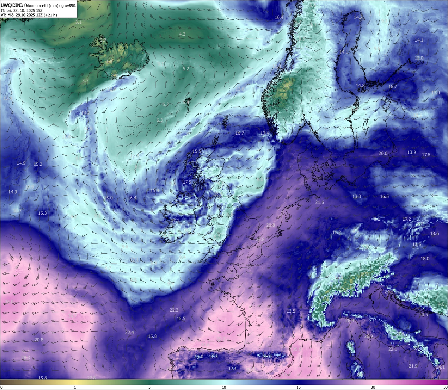Click the 10.0 value over northeast Spain
This screenshot has width=448, height=390.
(267, 356)
